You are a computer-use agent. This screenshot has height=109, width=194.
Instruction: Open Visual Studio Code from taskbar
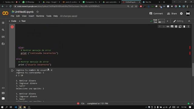pyautogui.click(x=15, y=107)
